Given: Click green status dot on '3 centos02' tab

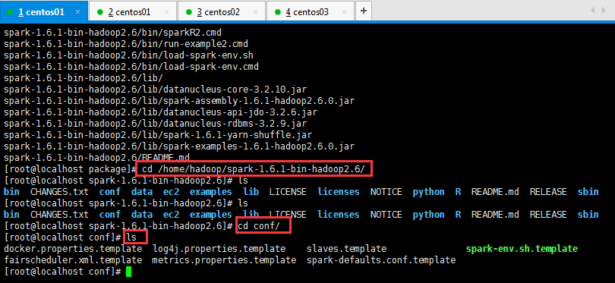Looking at the screenshot, I should (188, 12).
